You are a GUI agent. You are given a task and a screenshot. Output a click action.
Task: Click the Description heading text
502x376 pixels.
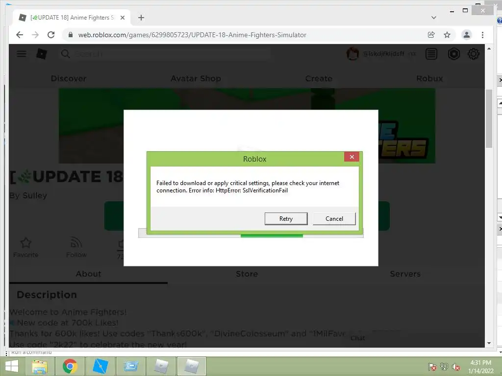click(47, 294)
